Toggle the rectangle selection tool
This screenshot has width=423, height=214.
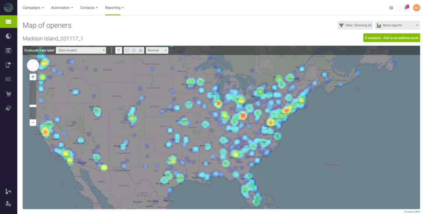pos(127,50)
